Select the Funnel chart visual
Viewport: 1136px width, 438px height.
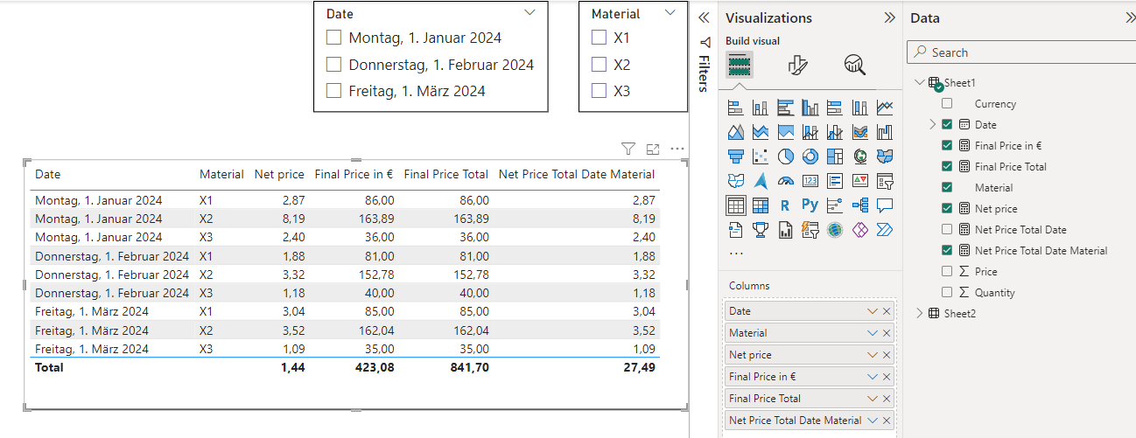pyautogui.click(x=735, y=156)
